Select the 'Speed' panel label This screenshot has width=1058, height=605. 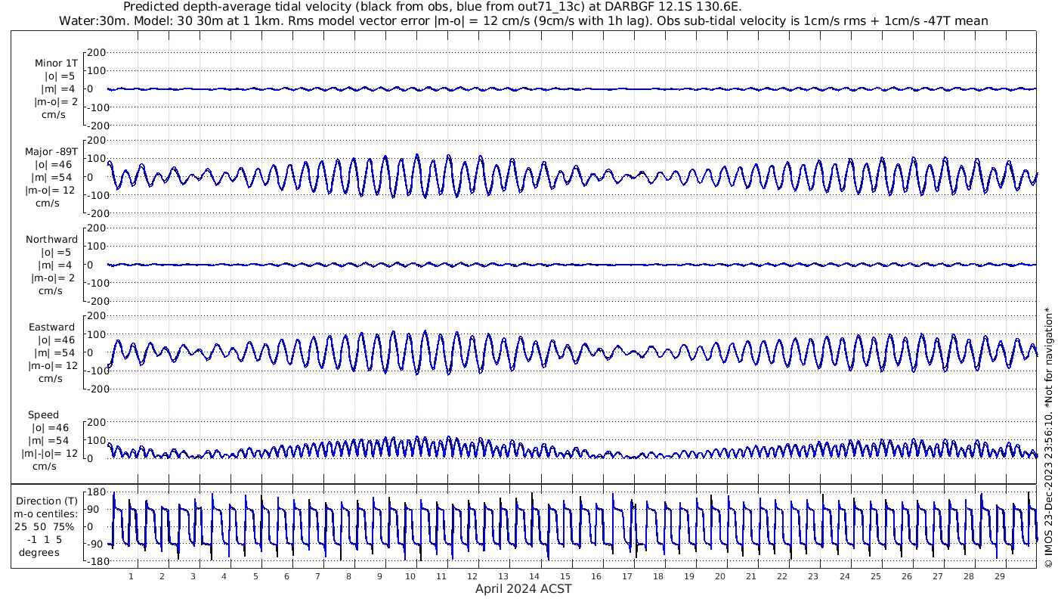pos(44,415)
